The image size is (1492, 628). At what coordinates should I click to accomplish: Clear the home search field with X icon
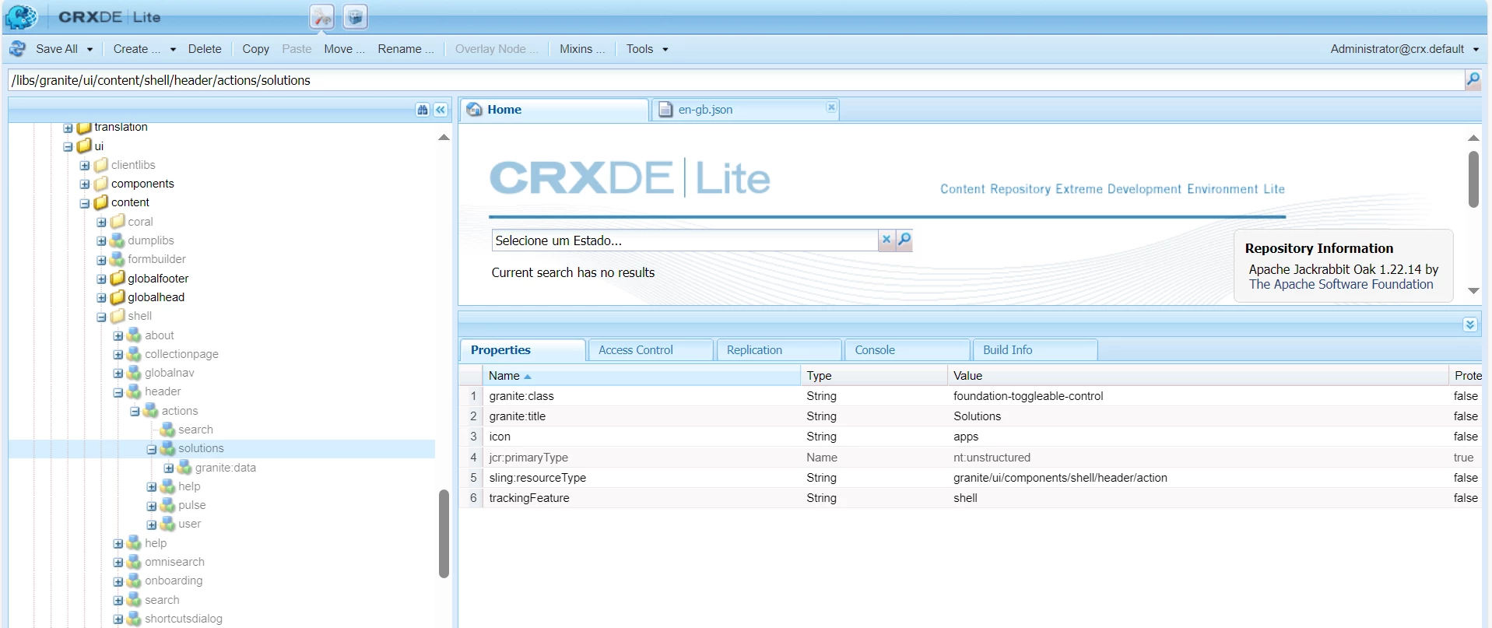tap(886, 240)
